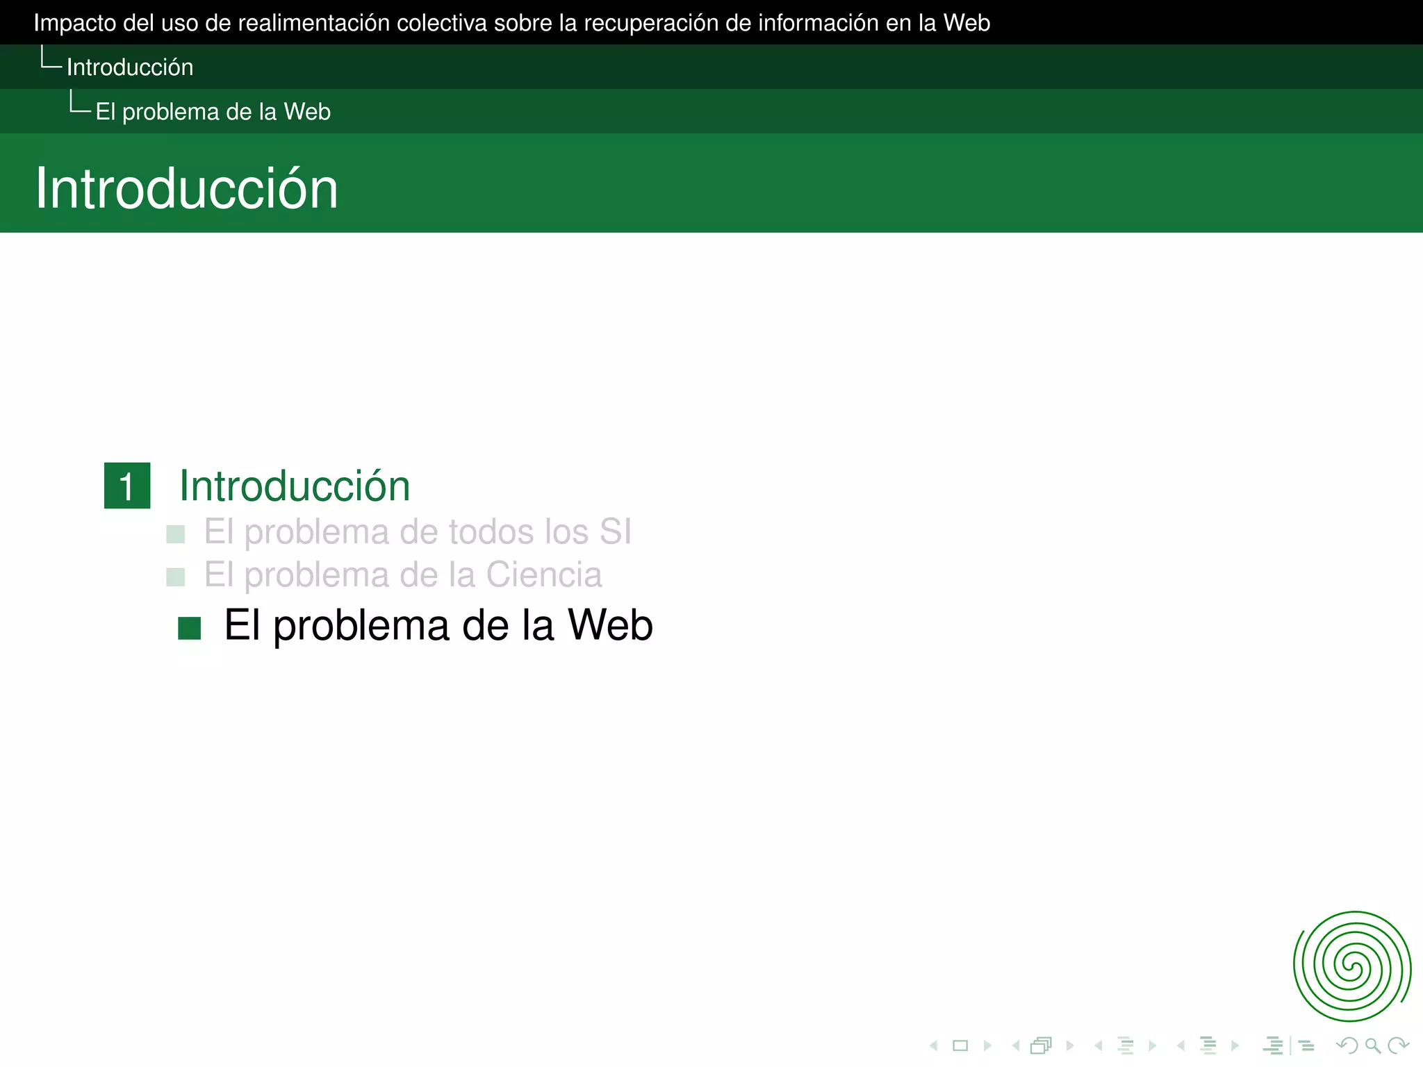The image size is (1423, 1067).
Task: Click the slide icon in navigation bar
Action: click(960, 1045)
